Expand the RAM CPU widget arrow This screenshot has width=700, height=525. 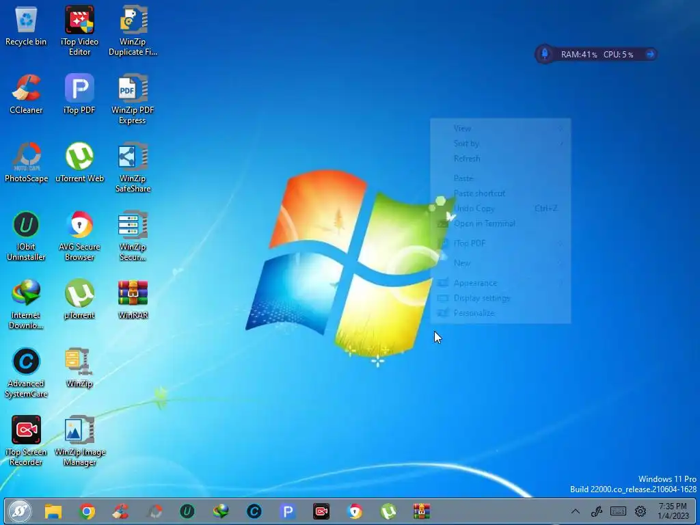(650, 54)
